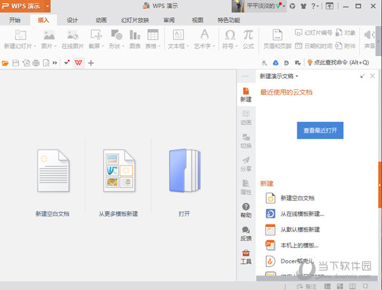This screenshot has height=290, width=382.
Task: Expand the 艺术字 dropdown arrow
Action: pos(214,46)
